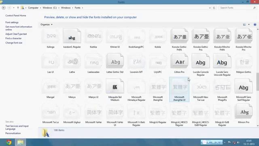Refresh the Fonts folder

point(214,8)
